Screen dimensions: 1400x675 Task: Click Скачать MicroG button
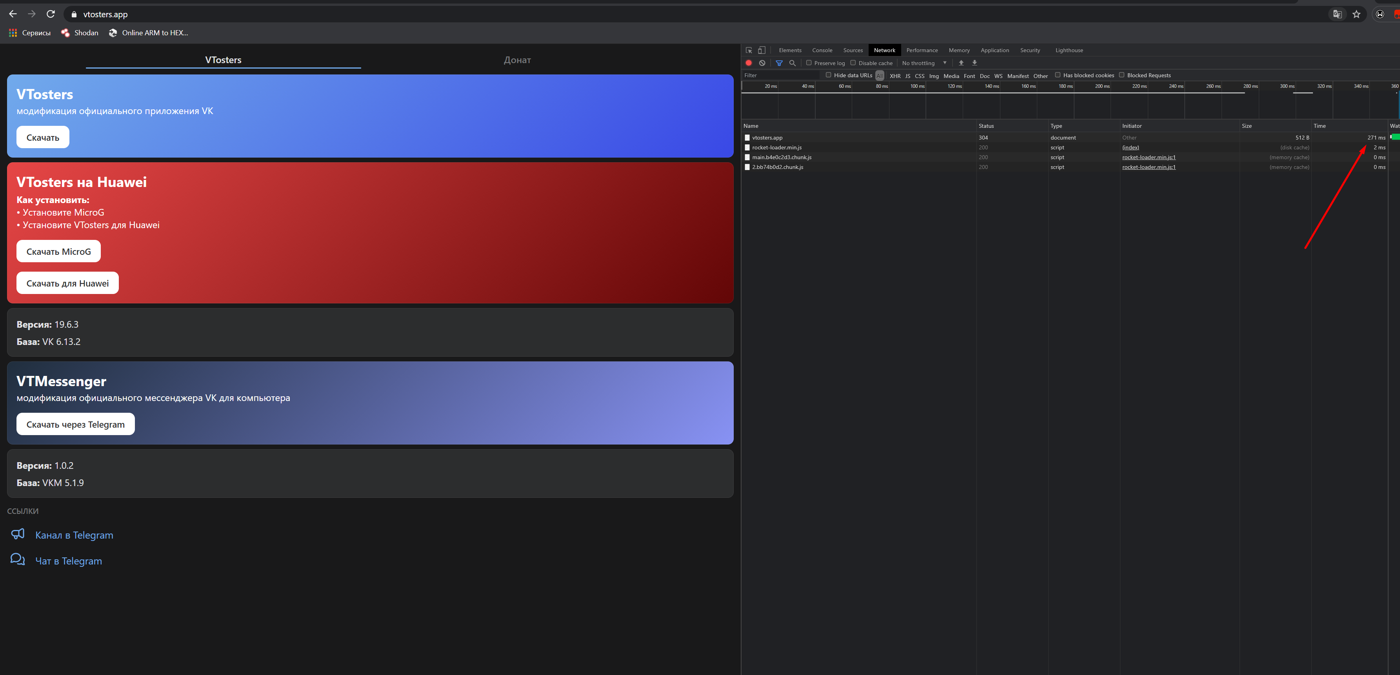click(x=59, y=251)
